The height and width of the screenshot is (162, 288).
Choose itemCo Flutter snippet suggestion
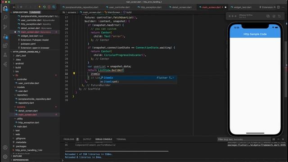tap(138, 78)
